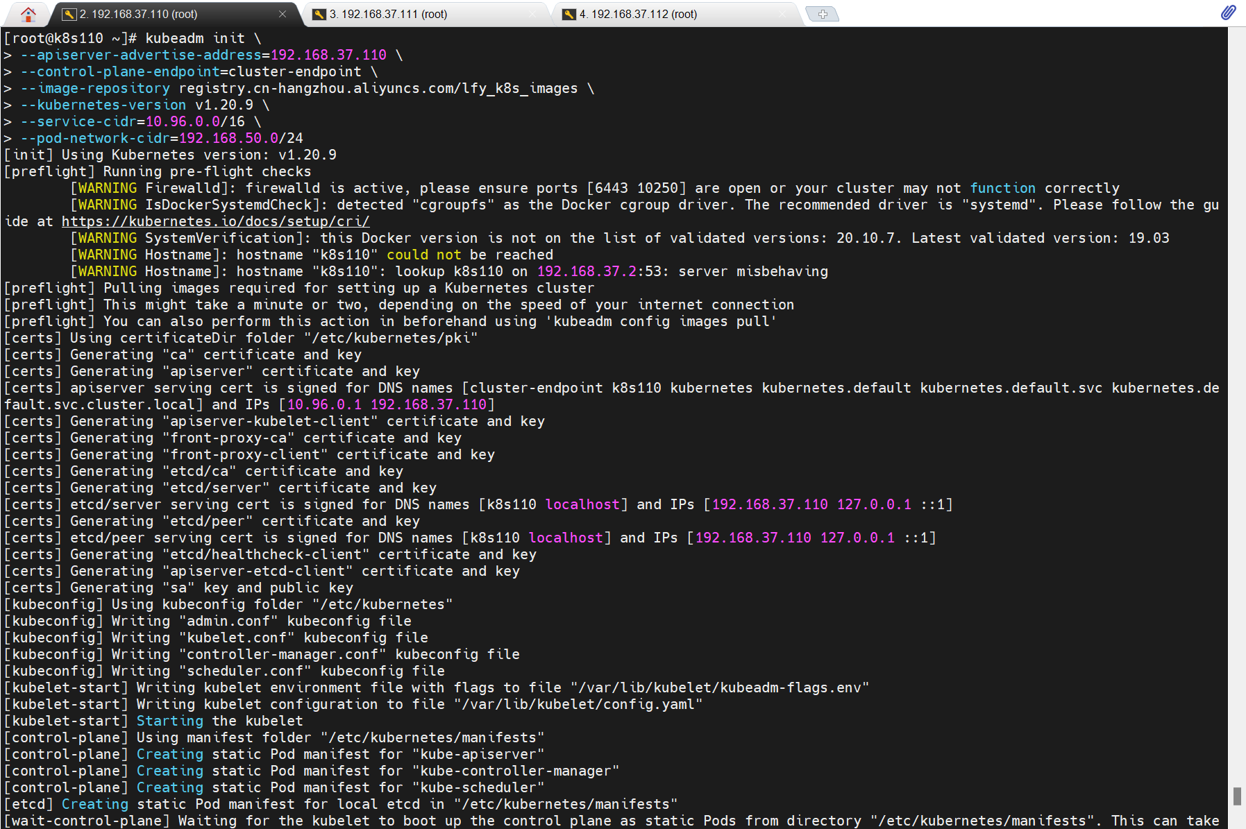Click the session icon on 192.168.37.111 tab
The height and width of the screenshot is (829, 1246).
(319, 14)
